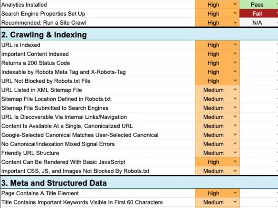Click 'Important CSS, JS, and Images Not Blocked' cell
The height and width of the screenshot is (208, 278).
[98, 171]
